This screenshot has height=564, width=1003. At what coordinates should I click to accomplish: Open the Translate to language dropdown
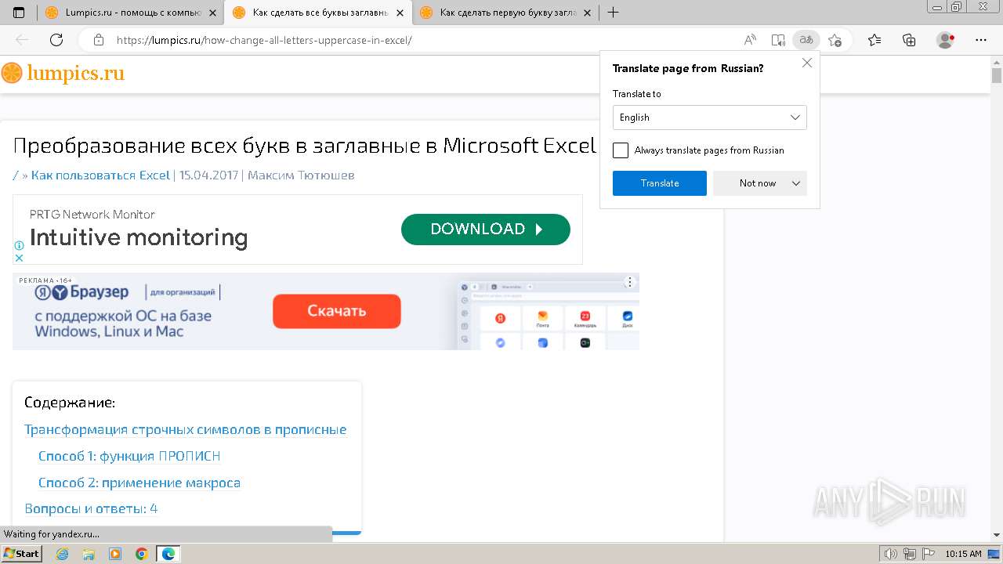(x=709, y=117)
